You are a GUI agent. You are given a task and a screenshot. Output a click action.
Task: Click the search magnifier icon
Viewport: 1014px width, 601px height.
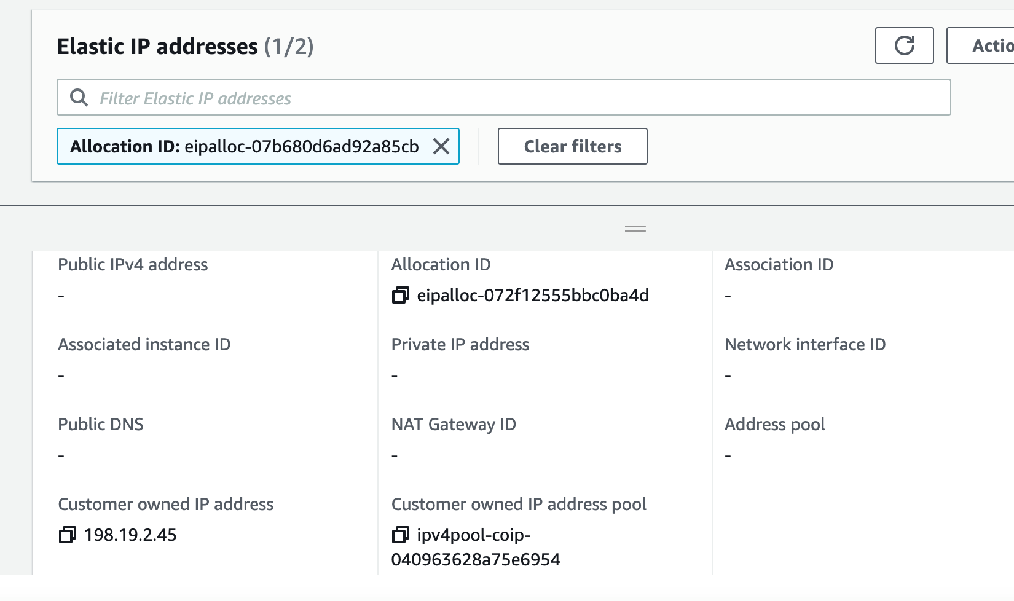79,97
